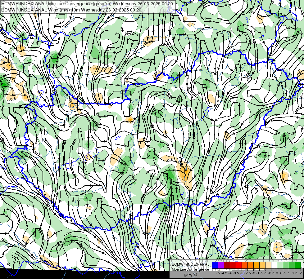304x279 pixels.
Task: Click the legend tick label -3.5
Action: pos(236,273)
